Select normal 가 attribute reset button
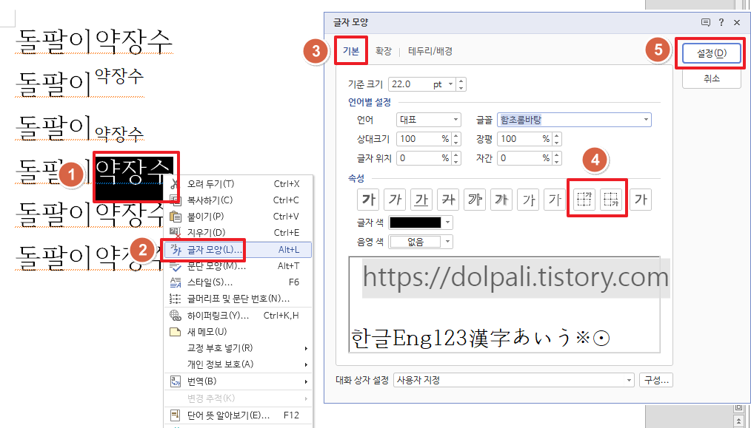 [641, 200]
